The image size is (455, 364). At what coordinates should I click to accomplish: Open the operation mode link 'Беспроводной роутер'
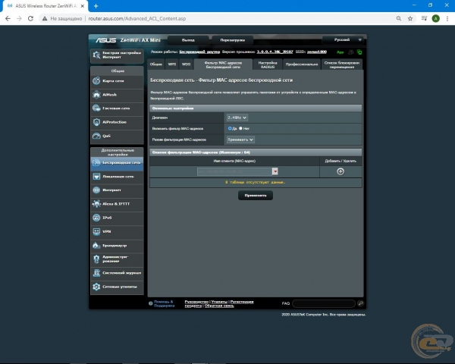199,52
